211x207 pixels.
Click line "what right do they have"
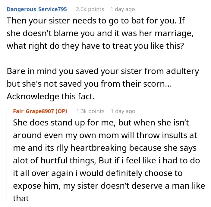click(x=95, y=46)
